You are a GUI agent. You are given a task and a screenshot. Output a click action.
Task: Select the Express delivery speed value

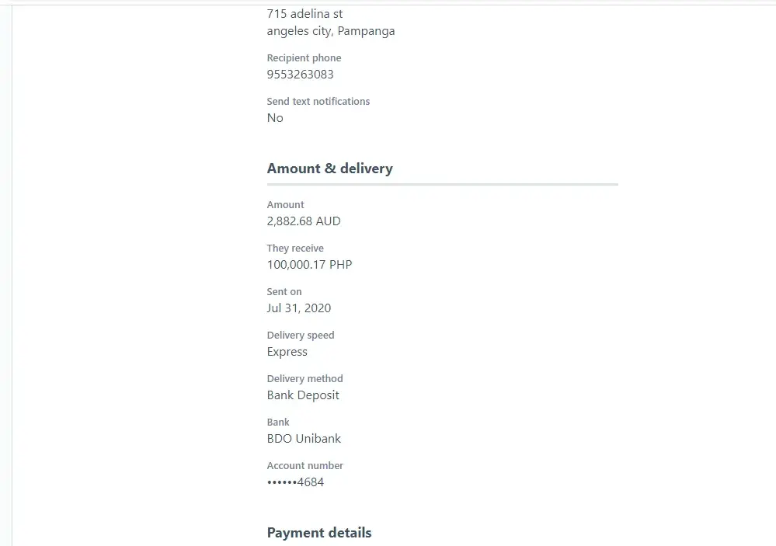(x=287, y=352)
